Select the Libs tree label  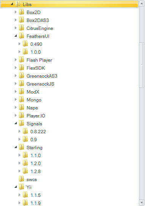pyautogui.click(x=27, y=5)
